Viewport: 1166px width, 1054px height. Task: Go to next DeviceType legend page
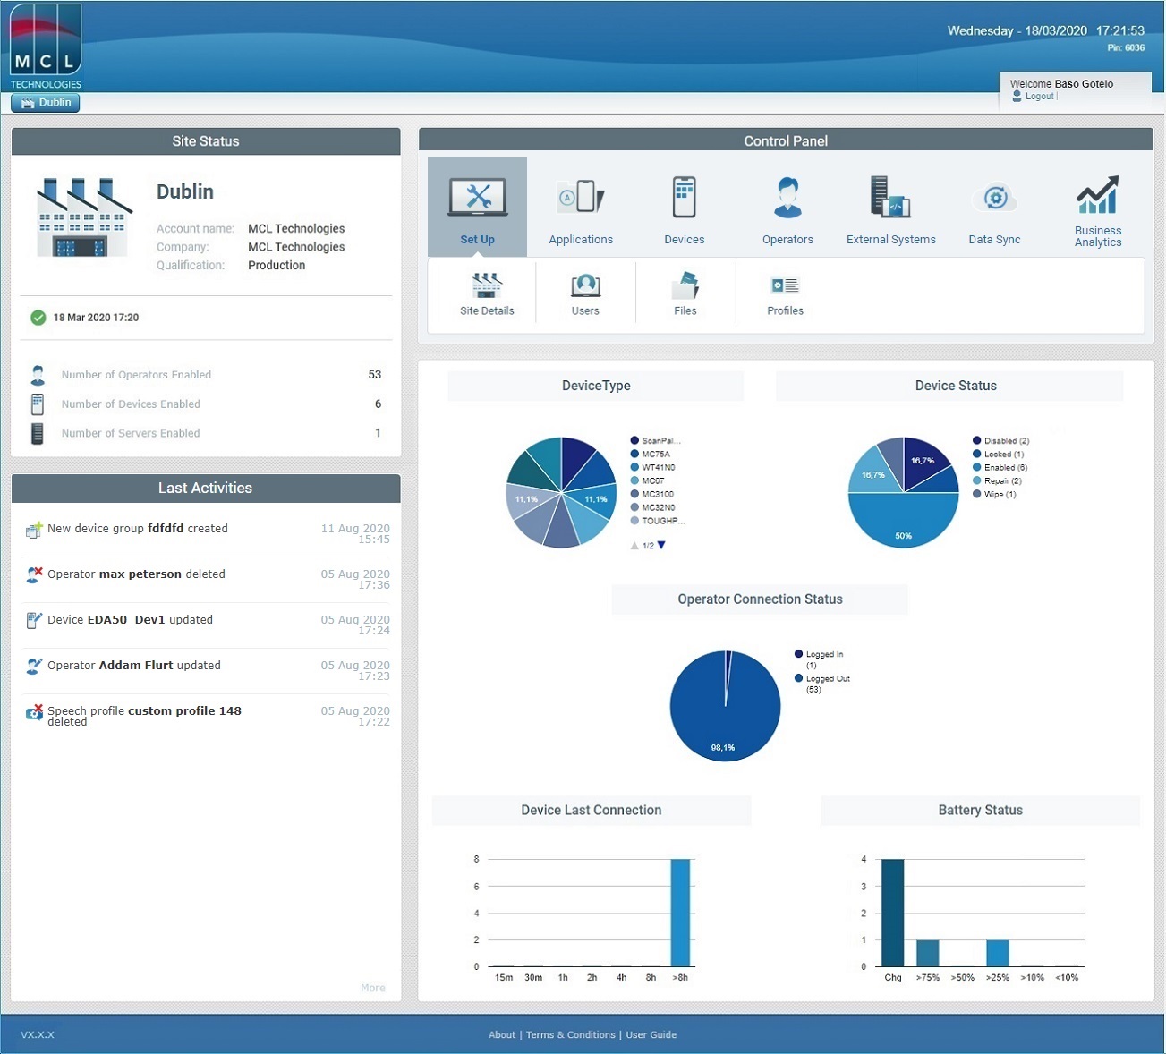pyautogui.click(x=661, y=545)
